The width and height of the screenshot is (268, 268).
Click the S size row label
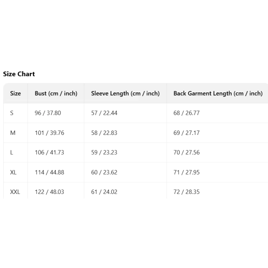12,113
